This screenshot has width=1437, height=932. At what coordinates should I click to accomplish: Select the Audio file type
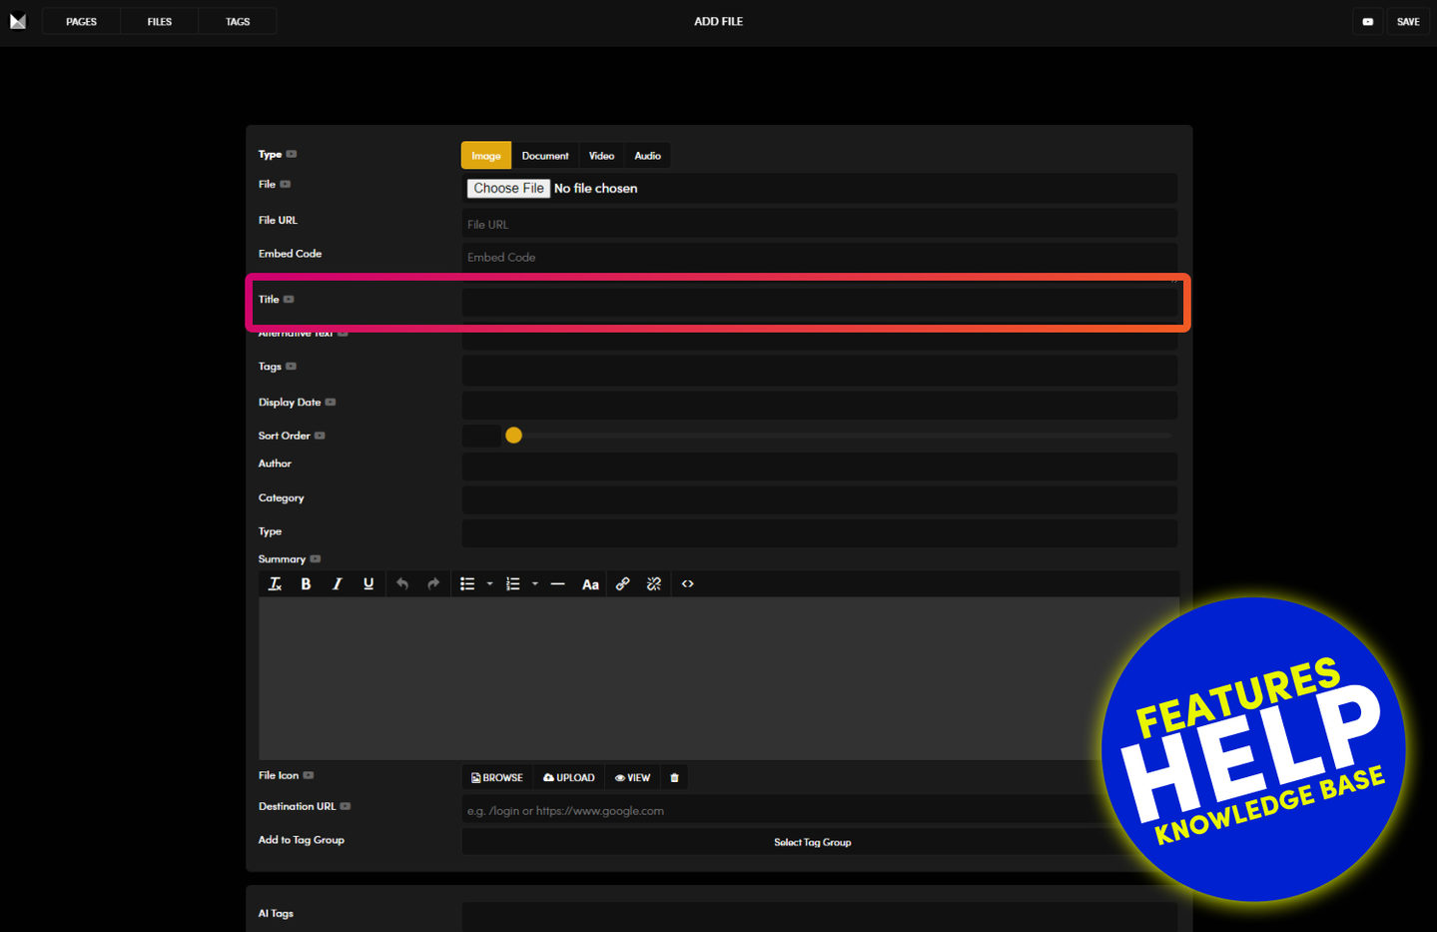pyautogui.click(x=647, y=156)
